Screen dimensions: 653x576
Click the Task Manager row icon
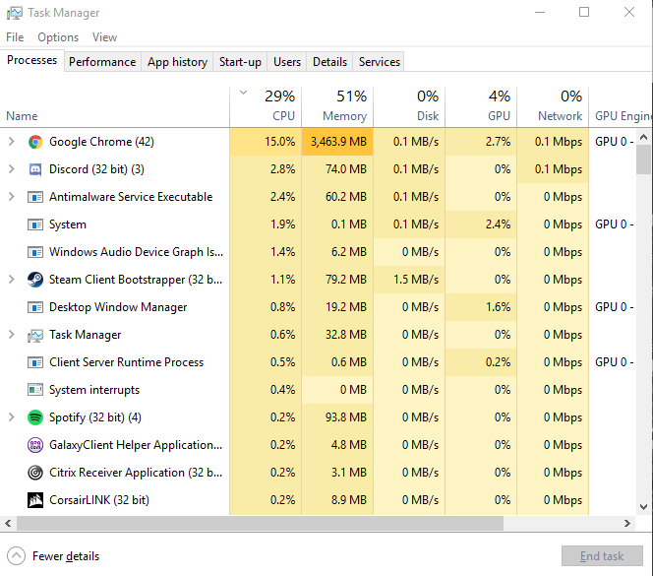[35, 336]
